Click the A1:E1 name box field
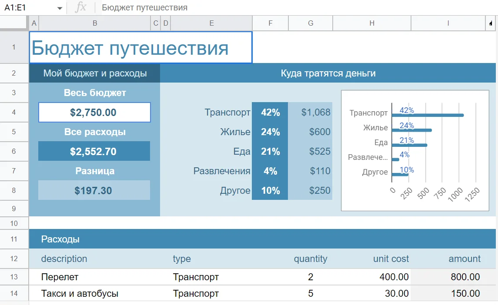Image resolution: width=498 pixels, height=305 pixels. pos(28,8)
